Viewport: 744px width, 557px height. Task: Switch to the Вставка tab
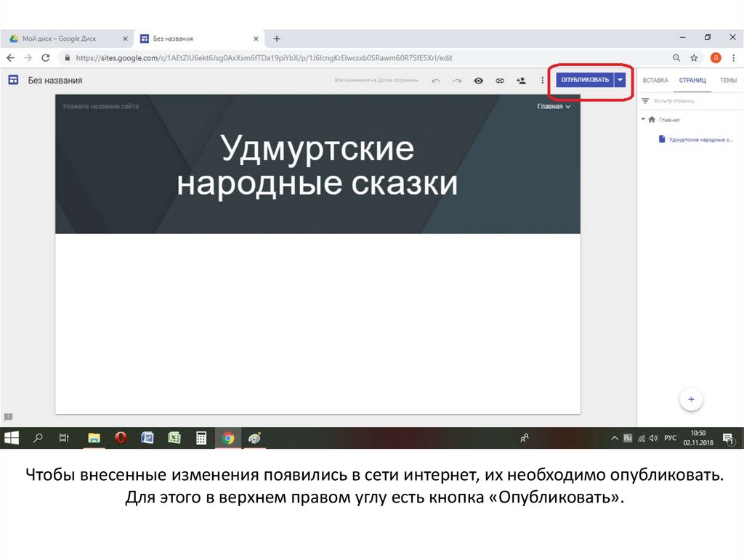tap(655, 81)
